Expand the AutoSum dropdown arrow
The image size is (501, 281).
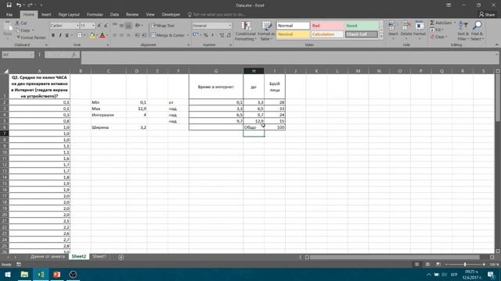[x=455, y=23]
